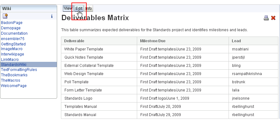This screenshot has height=123, width=280.
Task: Switch to the View tab
Action: coord(68,8)
